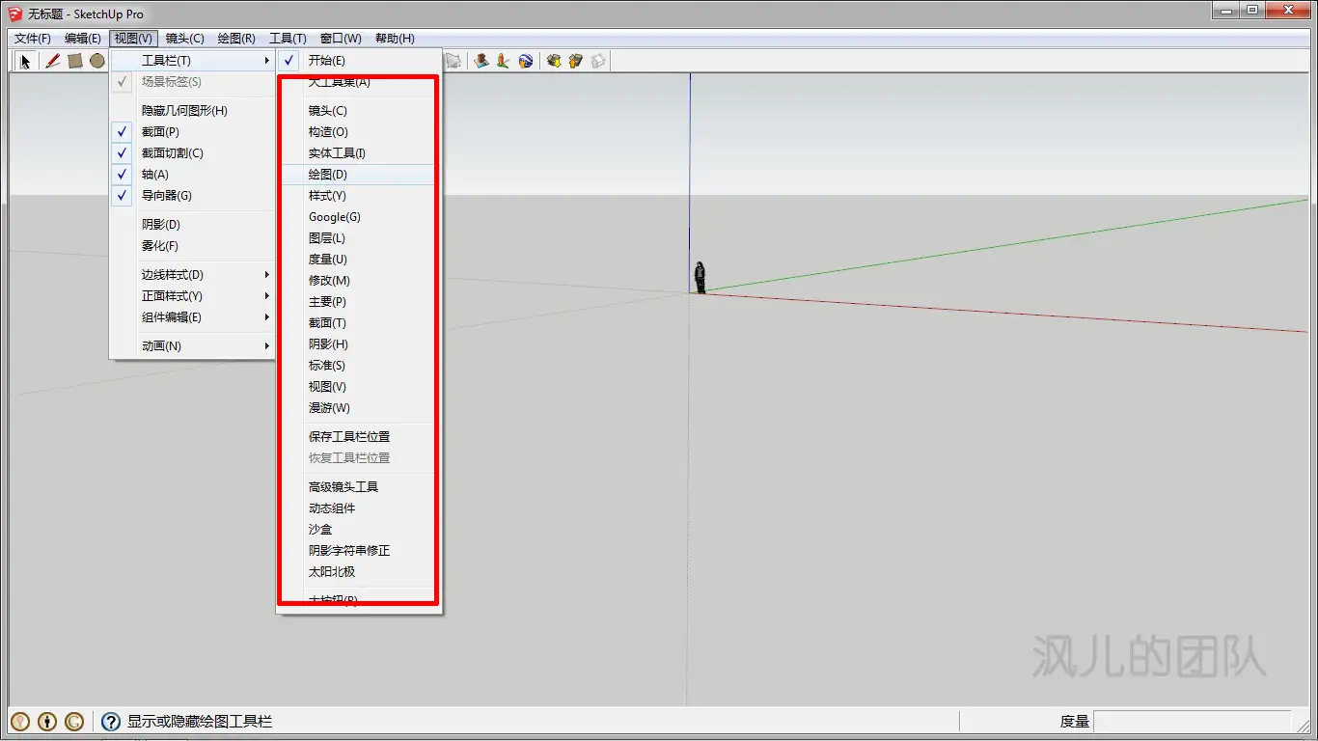The image size is (1318, 741).
Task: Select highlighted 绘图(D) toolbar entry
Action: coord(359,175)
